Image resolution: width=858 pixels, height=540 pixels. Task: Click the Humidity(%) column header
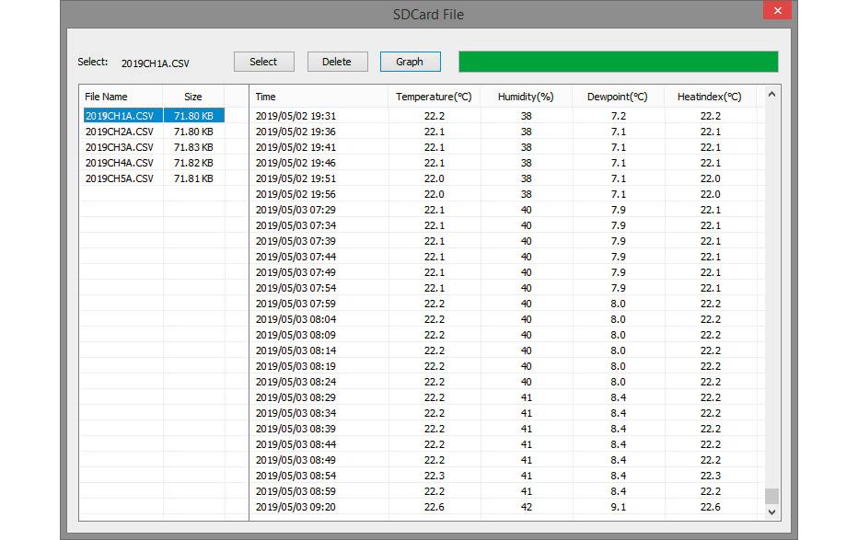[526, 97]
